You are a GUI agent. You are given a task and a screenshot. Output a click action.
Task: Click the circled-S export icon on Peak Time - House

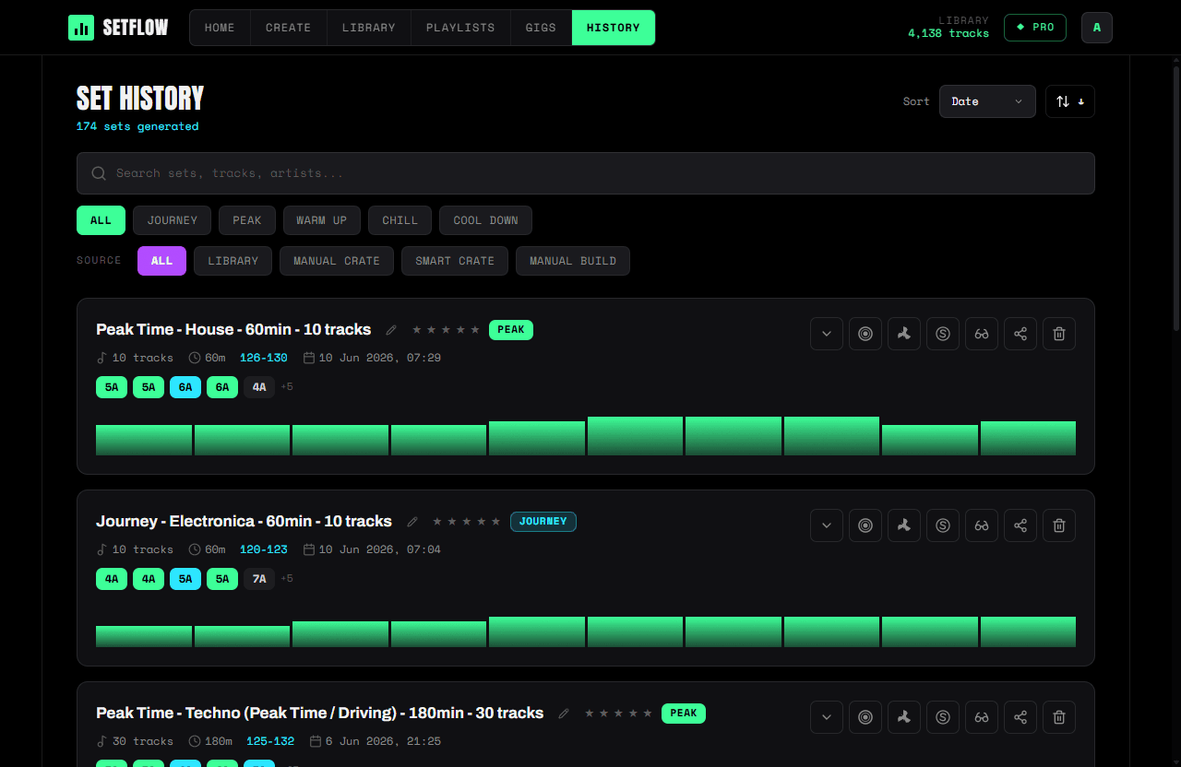(x=943, y=334)
